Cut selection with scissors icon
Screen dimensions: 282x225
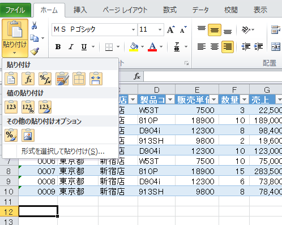[34, 25]
